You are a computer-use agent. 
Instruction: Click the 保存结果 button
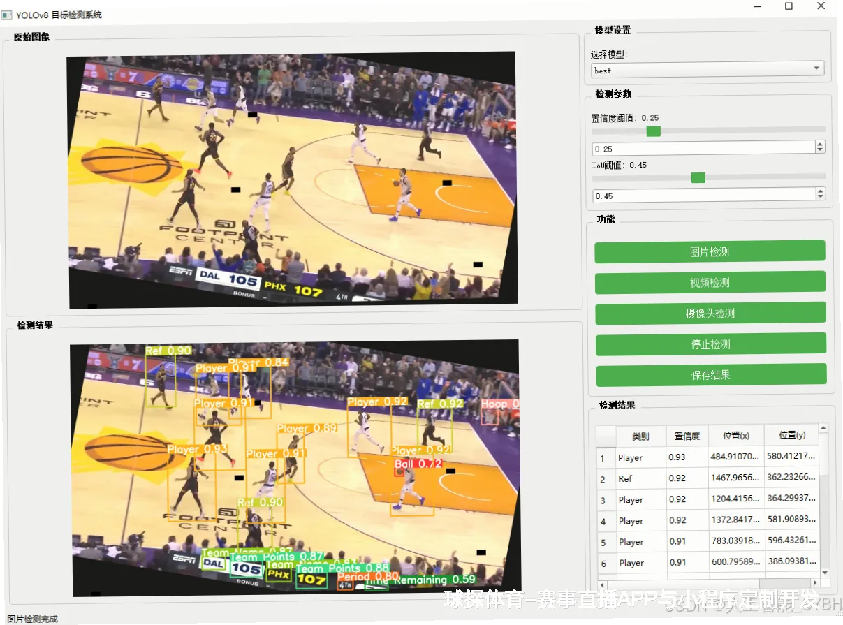(710, 374)
